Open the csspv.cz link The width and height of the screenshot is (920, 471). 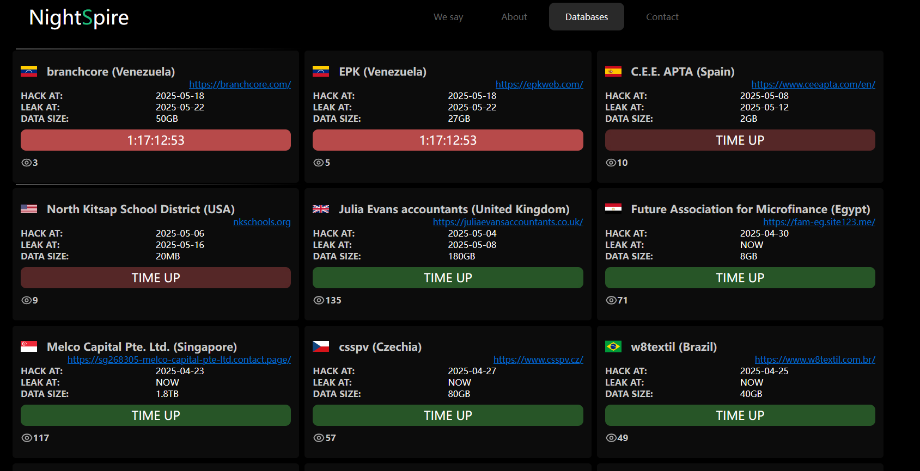[x=538, y=360]
